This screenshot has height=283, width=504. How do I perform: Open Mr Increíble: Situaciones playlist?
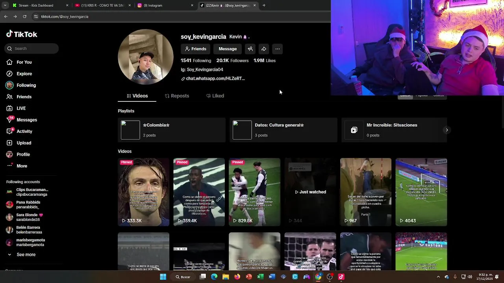click(394, 130)
